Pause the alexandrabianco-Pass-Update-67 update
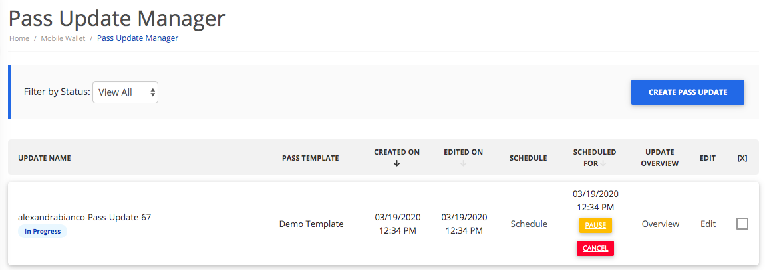 tap(595, 226)
